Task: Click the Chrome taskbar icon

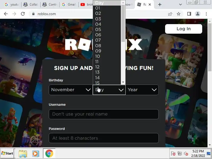Action: pyautogui.click(x=49, y=153)
